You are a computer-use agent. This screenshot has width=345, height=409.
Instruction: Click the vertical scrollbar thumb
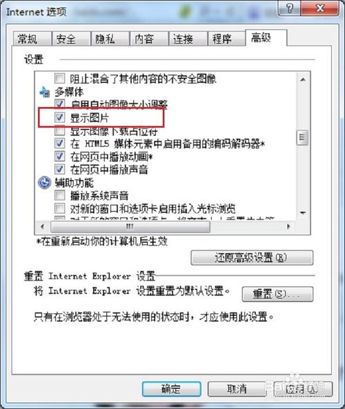click(303, 137)
